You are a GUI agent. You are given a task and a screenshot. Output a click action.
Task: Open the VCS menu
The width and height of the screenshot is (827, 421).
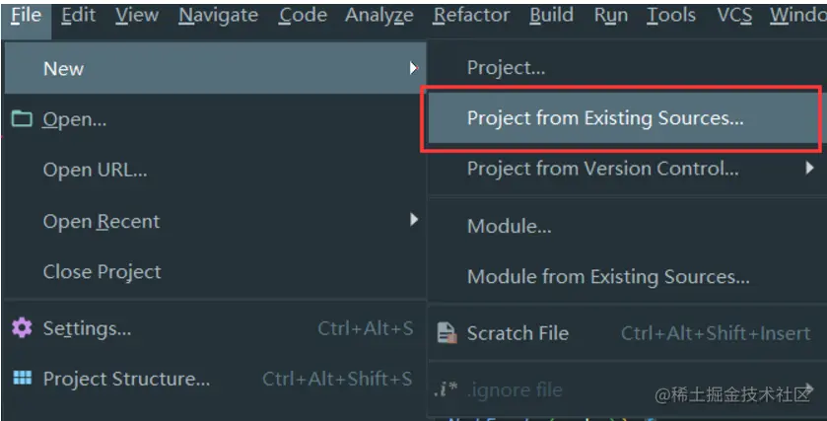pyautogui.click(x=734, y=16)
